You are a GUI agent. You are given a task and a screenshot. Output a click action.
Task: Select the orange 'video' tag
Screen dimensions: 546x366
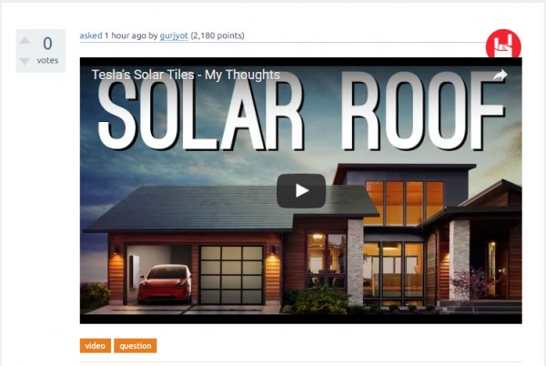[x=96, y=346]
